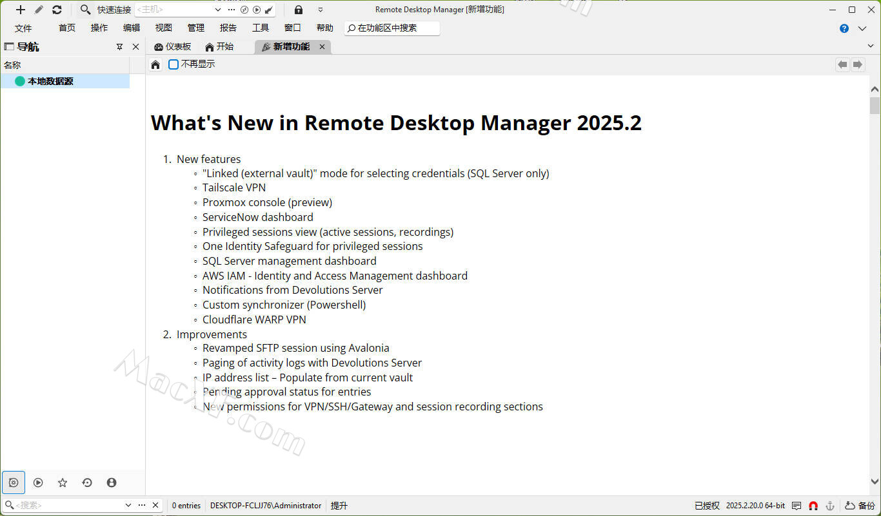Collapse the ribbon with chevron beside help icon

coord(862,28)
